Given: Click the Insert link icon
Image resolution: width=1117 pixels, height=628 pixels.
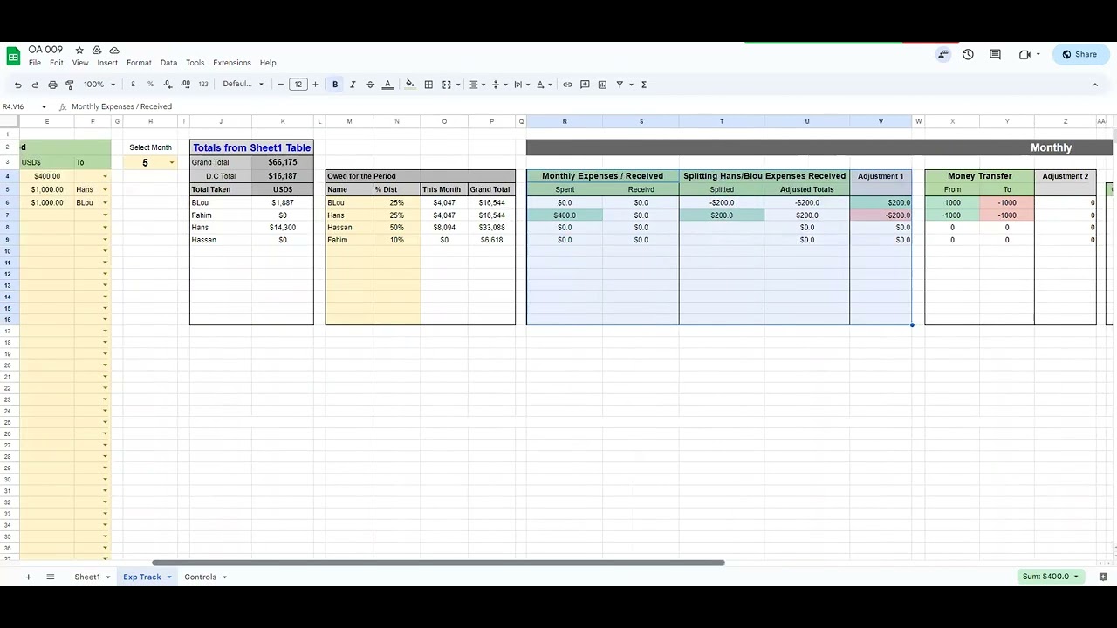Looking at the screenshot, I should pos(567,85).
